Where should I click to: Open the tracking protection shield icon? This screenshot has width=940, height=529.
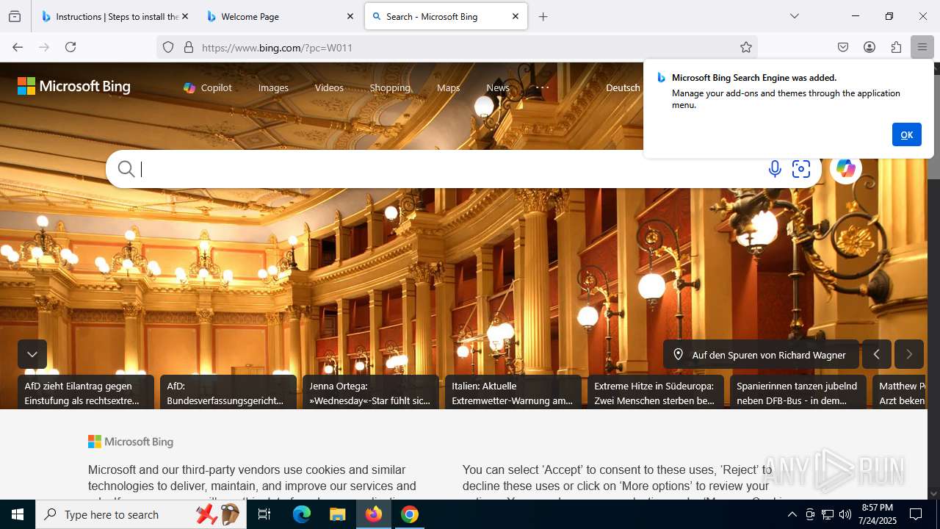click(x=168, y=47)
